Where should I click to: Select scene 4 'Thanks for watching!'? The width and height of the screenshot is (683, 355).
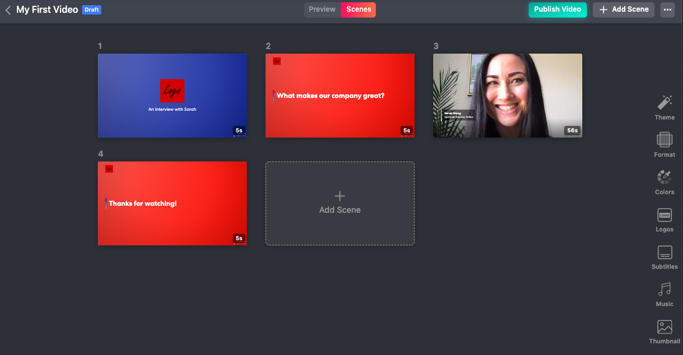pyautogui.click(x=172, y=203)
